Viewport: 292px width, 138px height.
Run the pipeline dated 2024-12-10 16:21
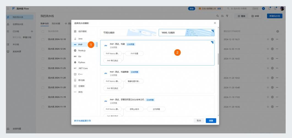(x=272, y=39)
